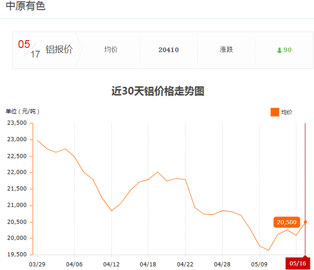Click the 涨跌 label
Image resolution: width=314 pixels, height=270 pixels.
click(226, 49)
